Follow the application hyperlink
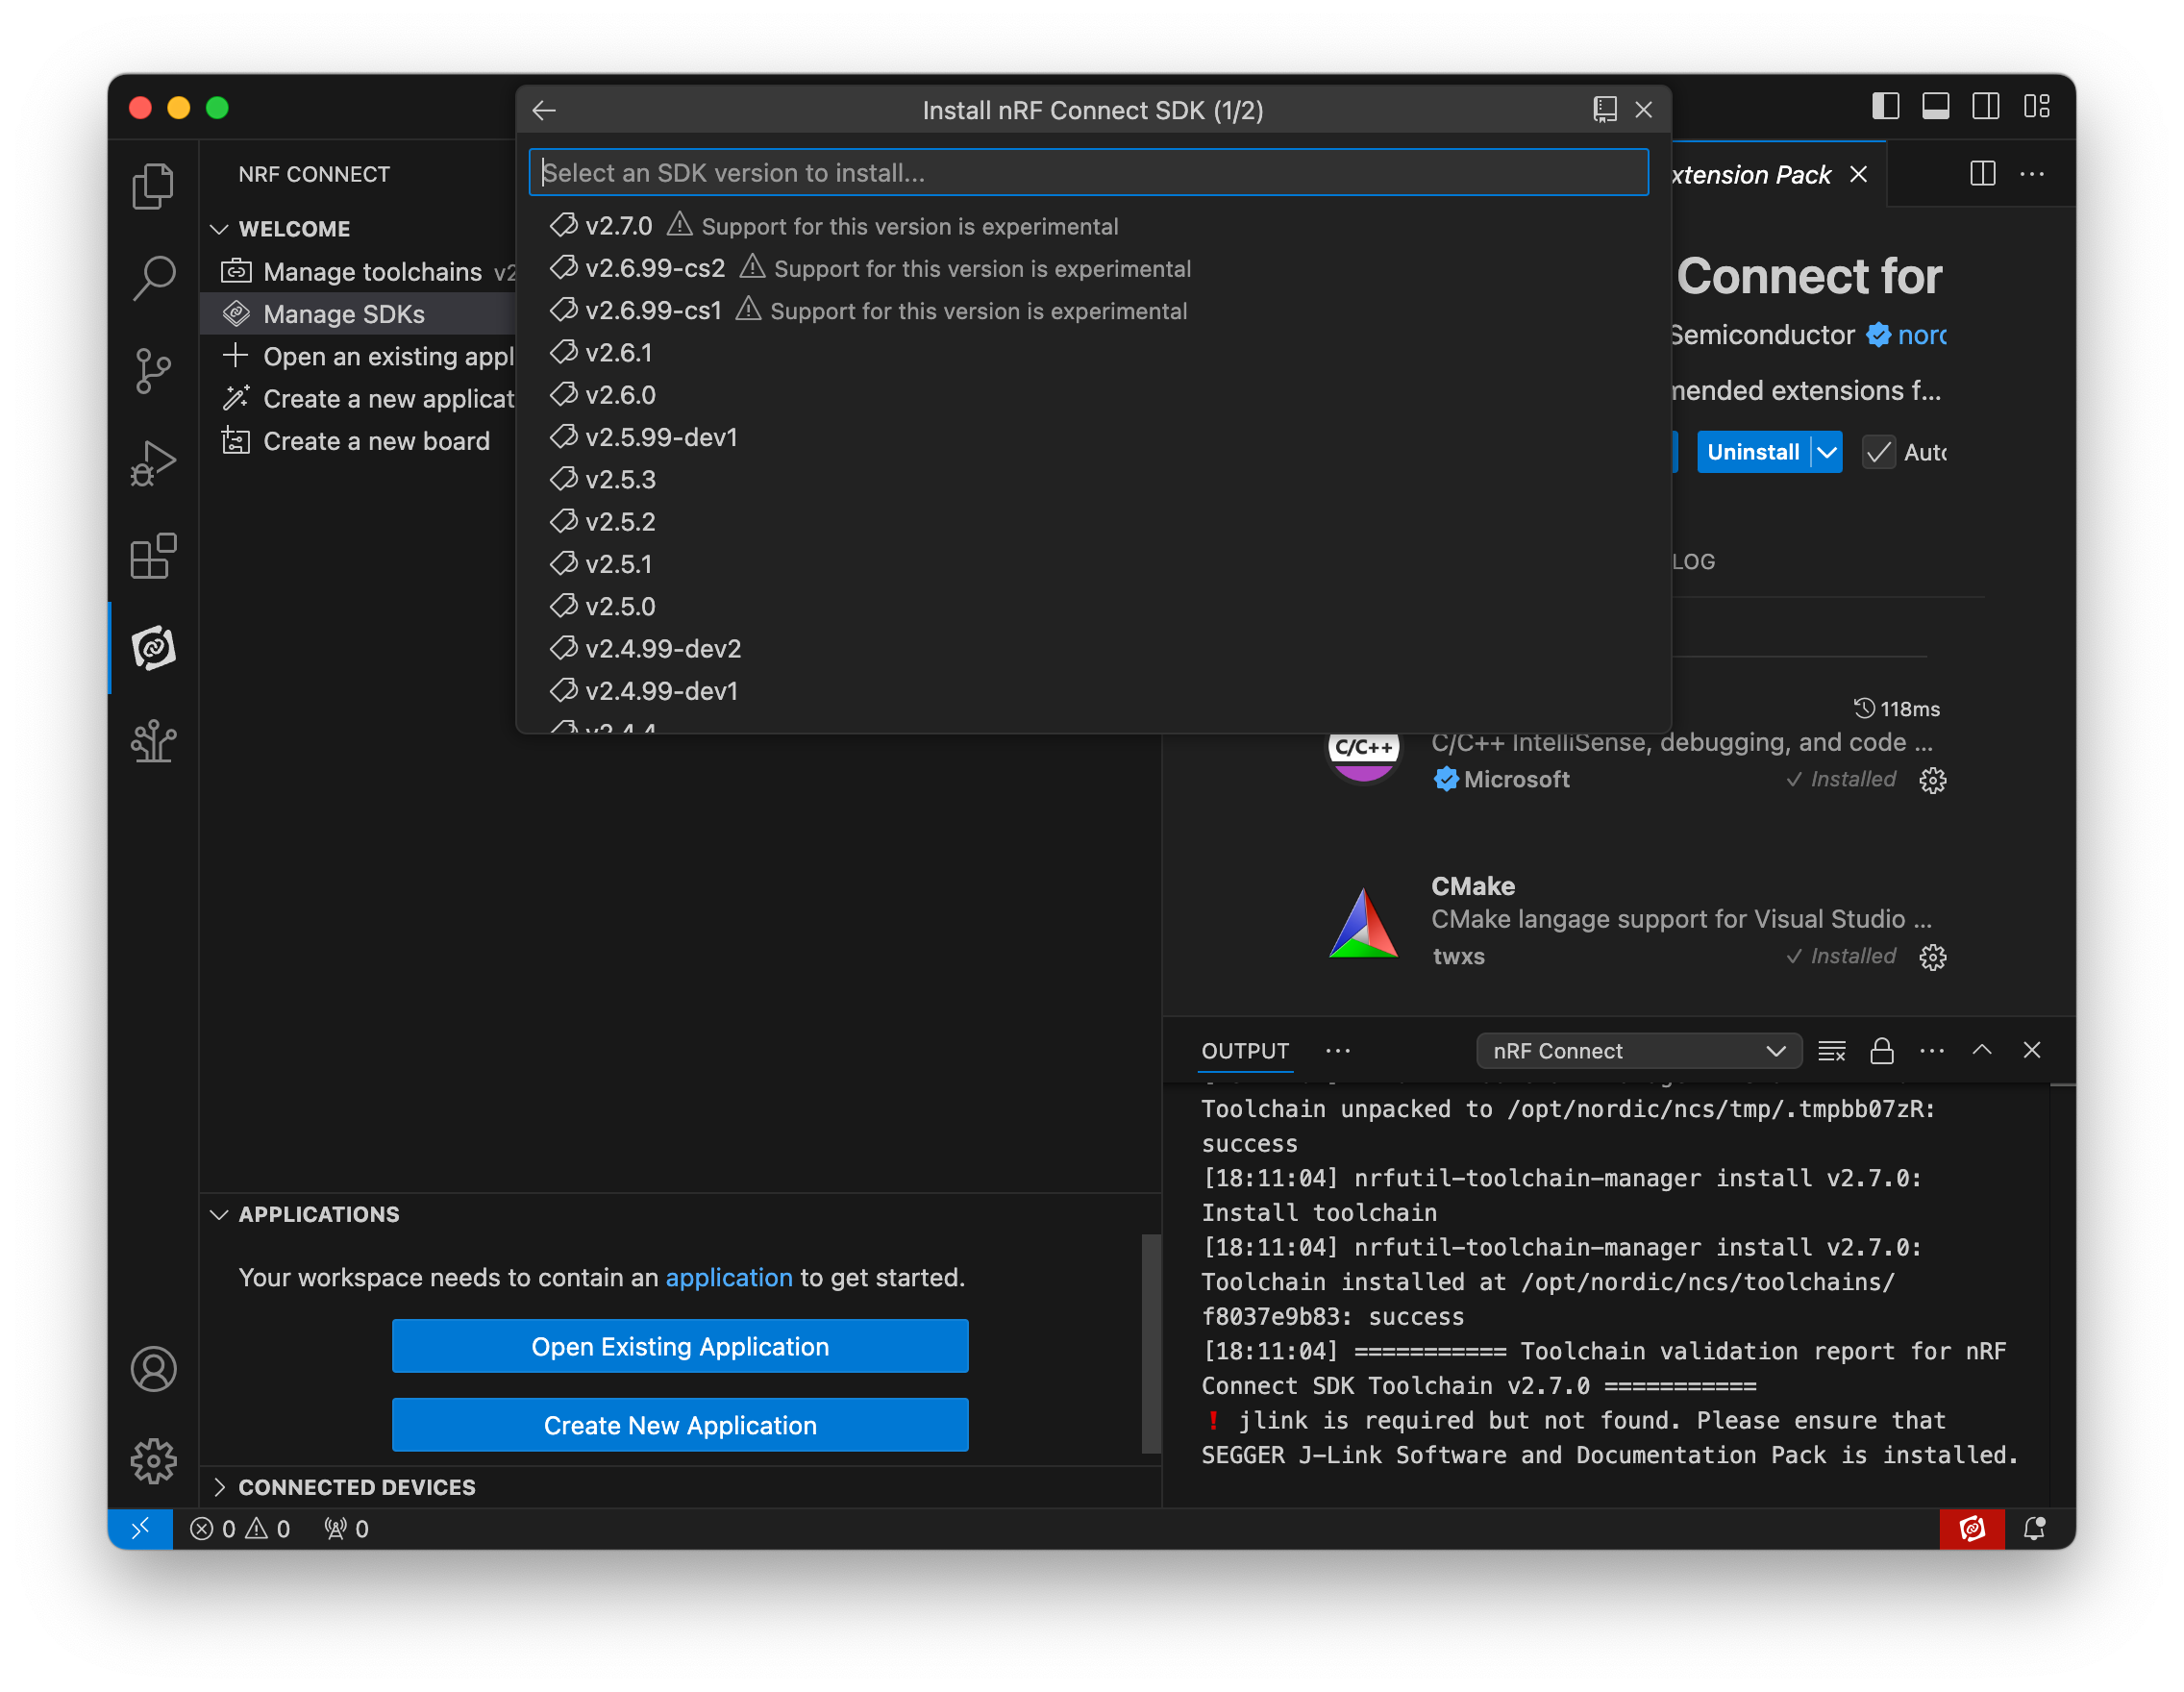This screenshot has width=2184, height=1692. [x=729, y=1277]
